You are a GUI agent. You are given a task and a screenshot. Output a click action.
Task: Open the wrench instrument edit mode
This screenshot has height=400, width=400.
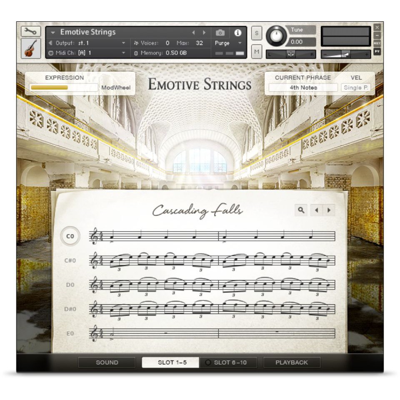31,32
